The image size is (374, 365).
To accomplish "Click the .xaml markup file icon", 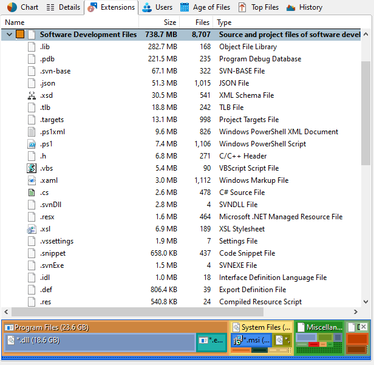I will tap(32, 180).
